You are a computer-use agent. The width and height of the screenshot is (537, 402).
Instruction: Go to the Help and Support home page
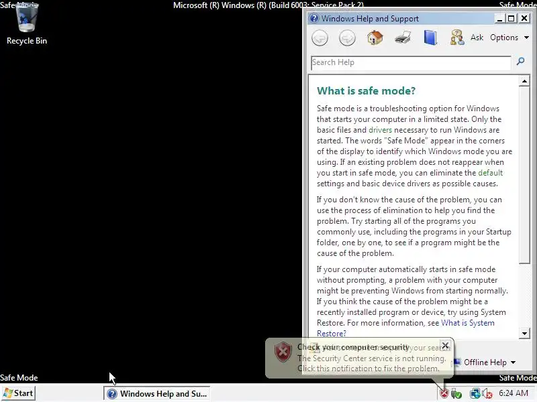(x=375, y=38)
